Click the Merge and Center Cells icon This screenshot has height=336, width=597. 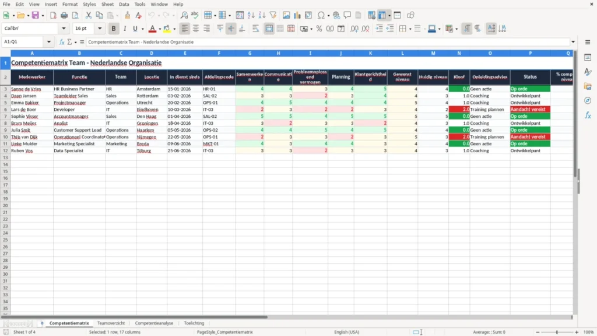269,29
